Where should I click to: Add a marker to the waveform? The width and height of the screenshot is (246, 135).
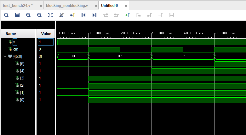pos(127,15)
